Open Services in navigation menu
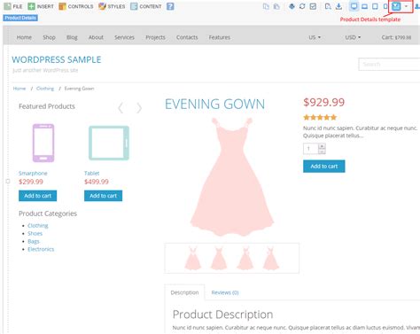 point(124,37)
